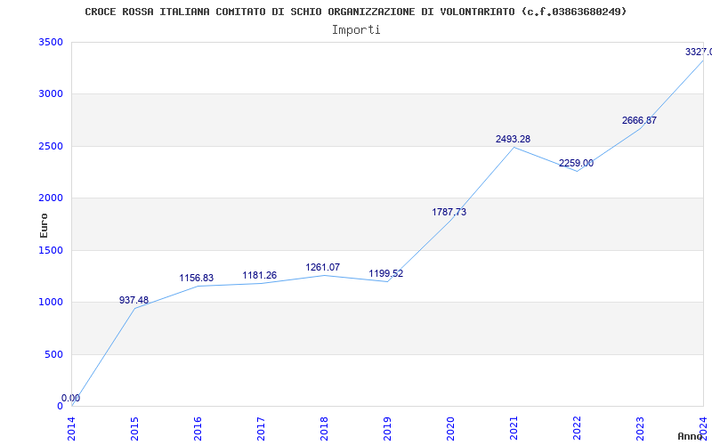Click the 2021 x-axis tick label
Viewport: 712px width, 445px height.
(x=514, y=428)
